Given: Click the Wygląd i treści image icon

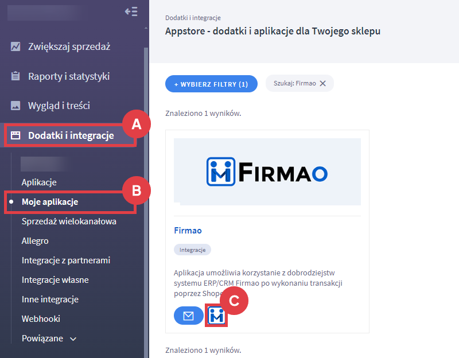Looking at the screenshot, I should (15, 106).
